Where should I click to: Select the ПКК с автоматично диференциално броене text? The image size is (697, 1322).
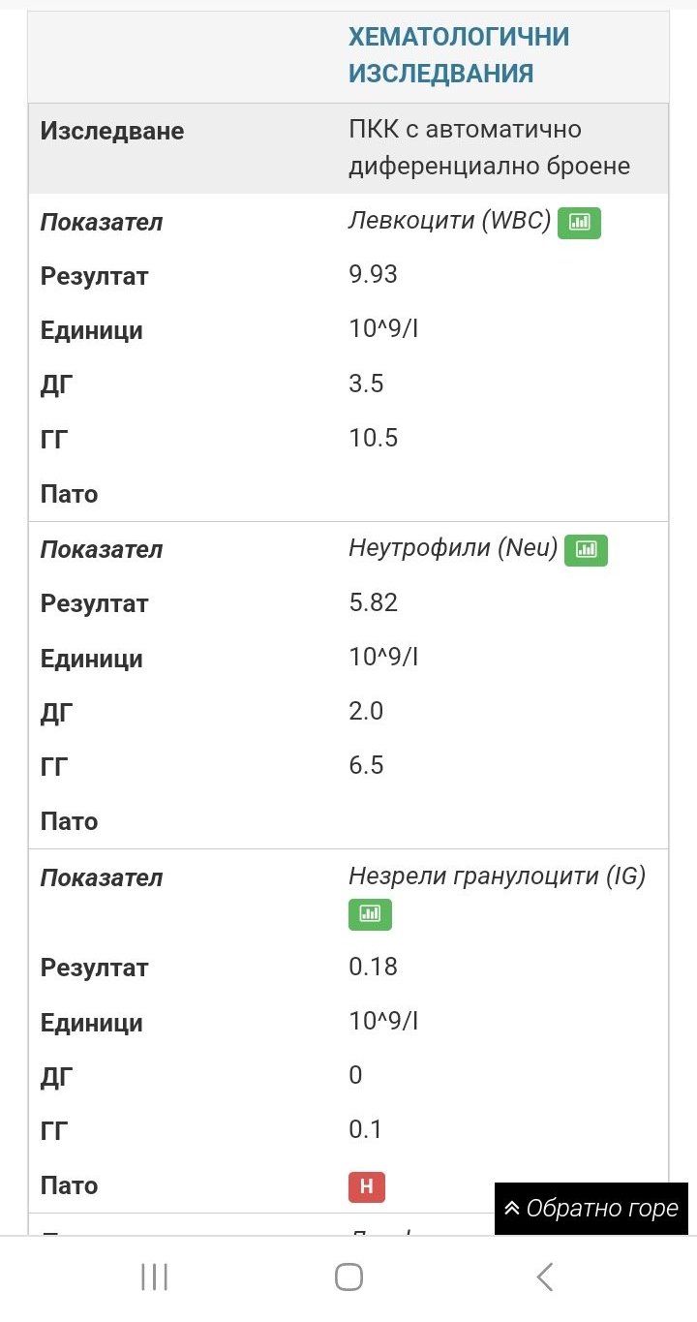489,148
